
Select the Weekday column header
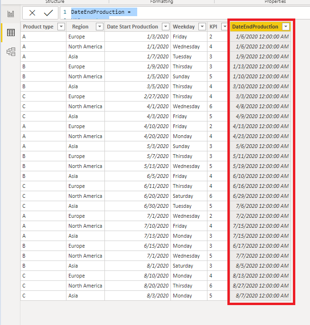184,27
